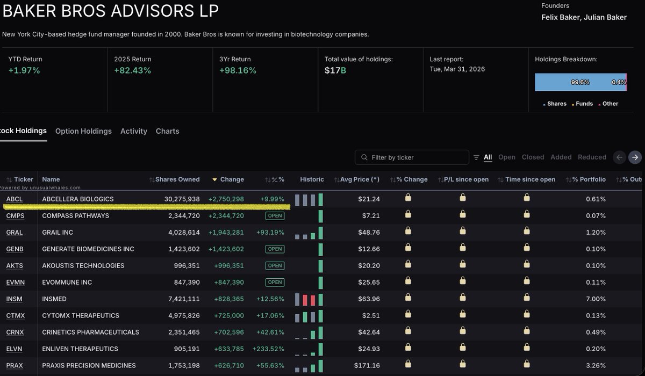Click lock icon in ABCL P/L since open

pyautogui.click(x=463, y=198)
